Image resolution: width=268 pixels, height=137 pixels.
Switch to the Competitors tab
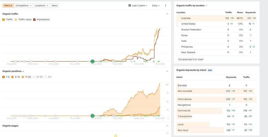(x=23, y=6)
